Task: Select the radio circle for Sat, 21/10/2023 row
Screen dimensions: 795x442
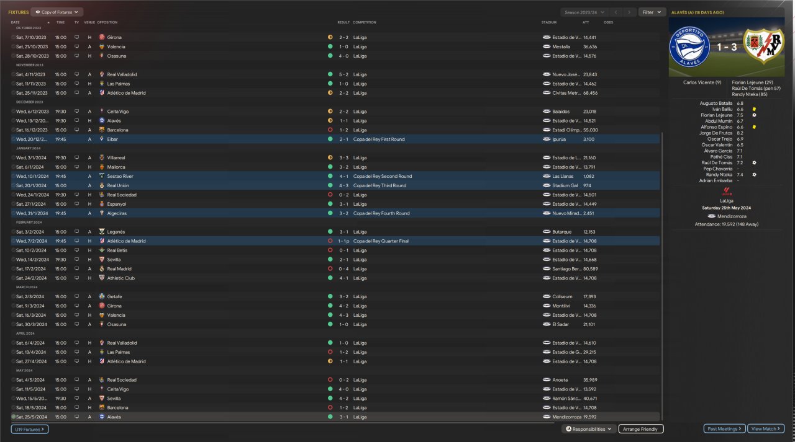Action: [13, 46]
